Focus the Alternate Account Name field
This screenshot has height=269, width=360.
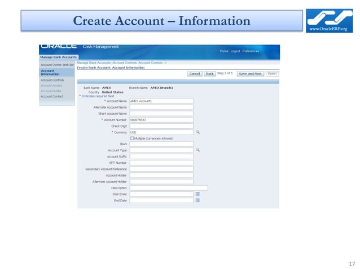[161, 107]
